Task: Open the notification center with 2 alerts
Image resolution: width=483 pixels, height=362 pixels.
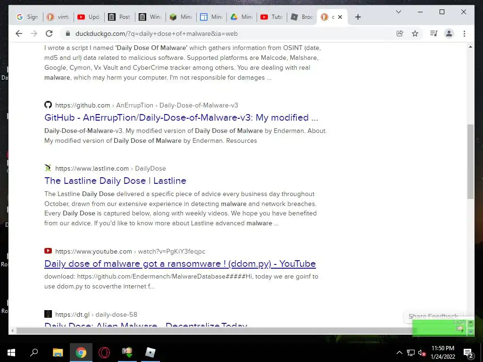Action: tap(468, 353)
